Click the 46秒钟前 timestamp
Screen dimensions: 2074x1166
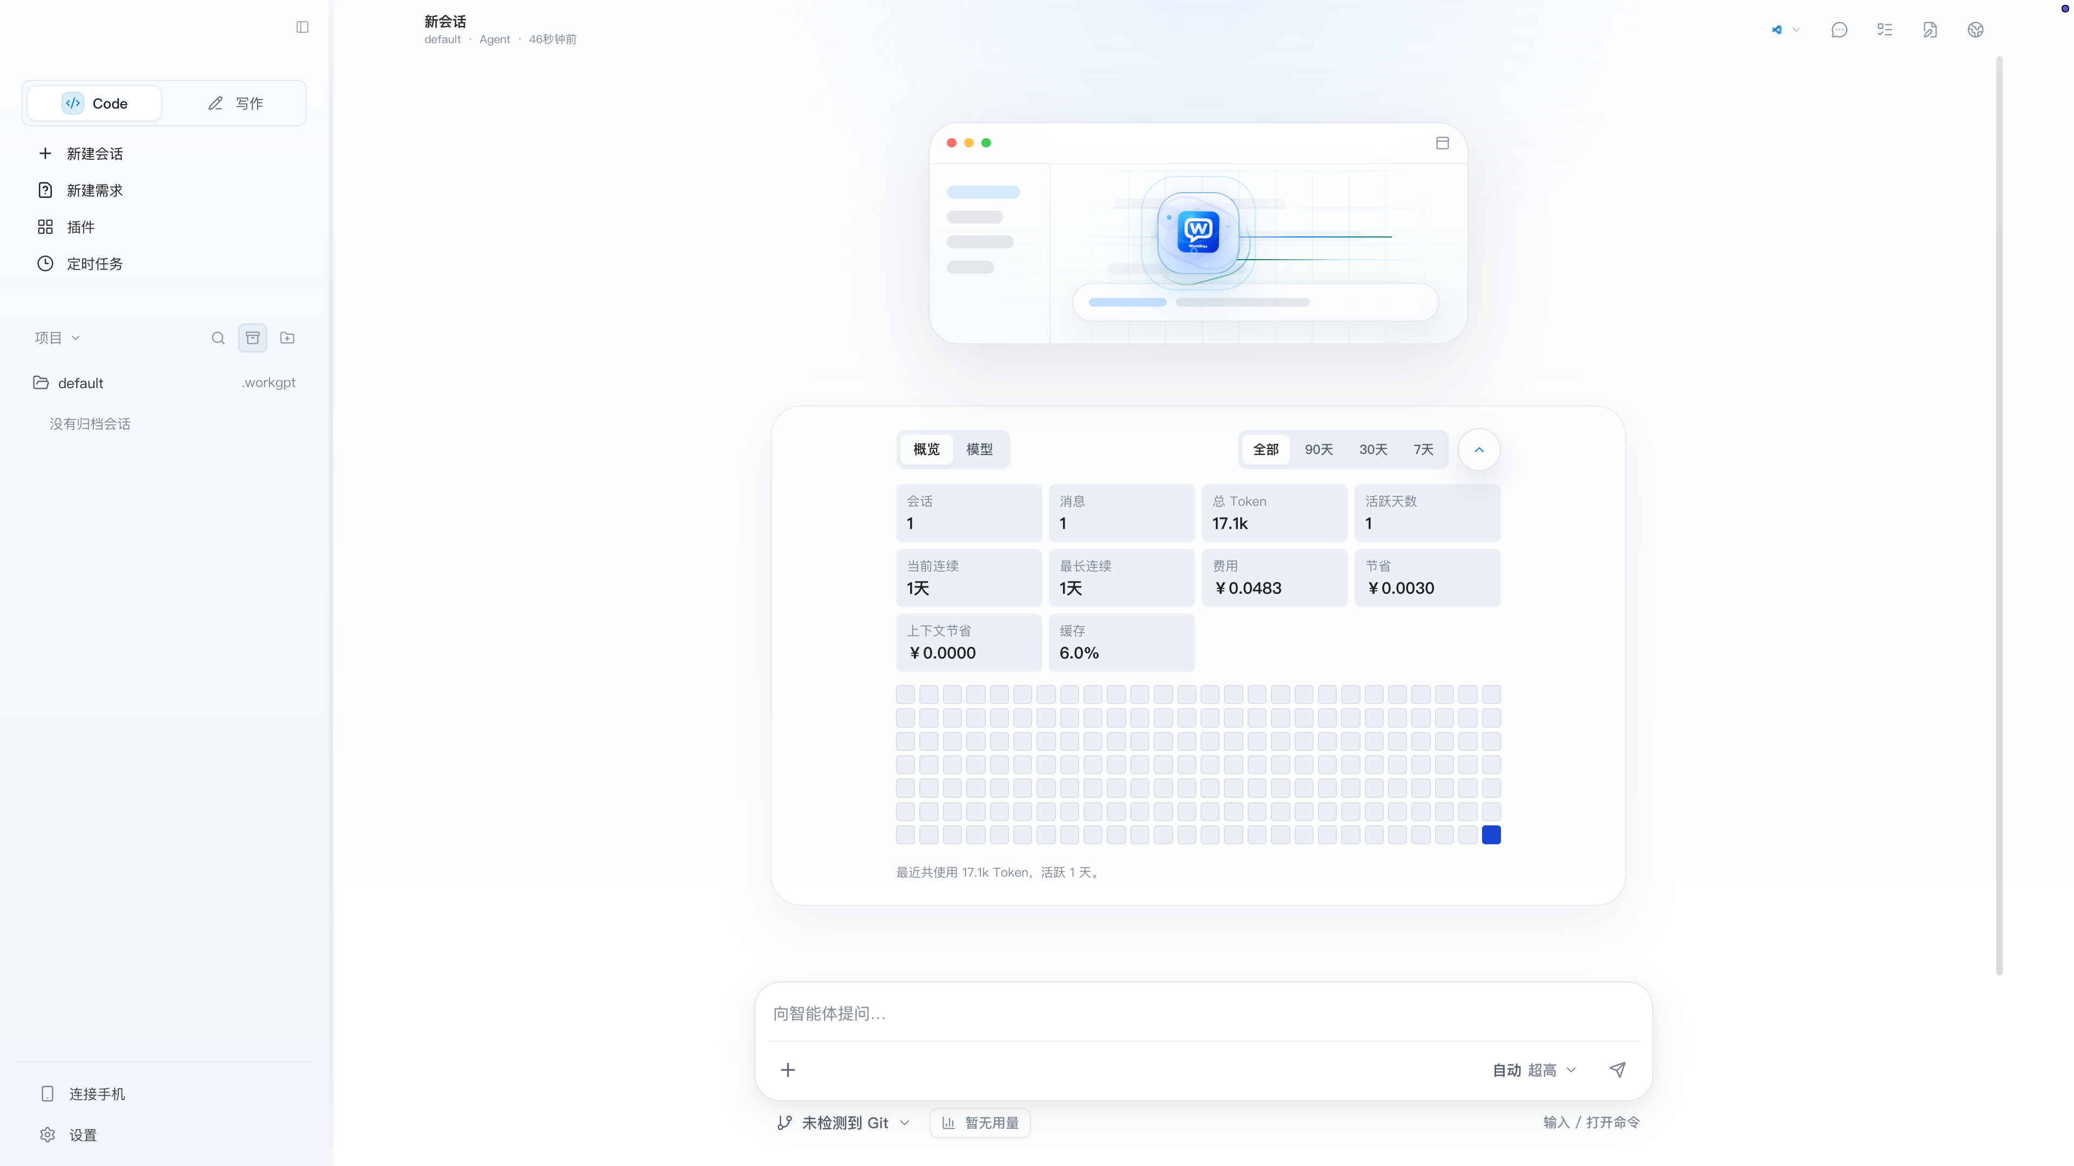553,39
